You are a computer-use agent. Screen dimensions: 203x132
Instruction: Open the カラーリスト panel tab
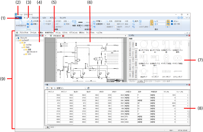point(149,82)
